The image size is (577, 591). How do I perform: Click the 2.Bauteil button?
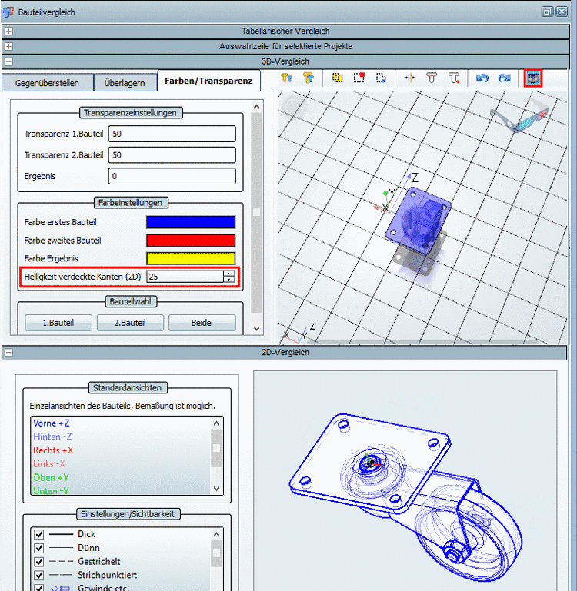[130, 323]
